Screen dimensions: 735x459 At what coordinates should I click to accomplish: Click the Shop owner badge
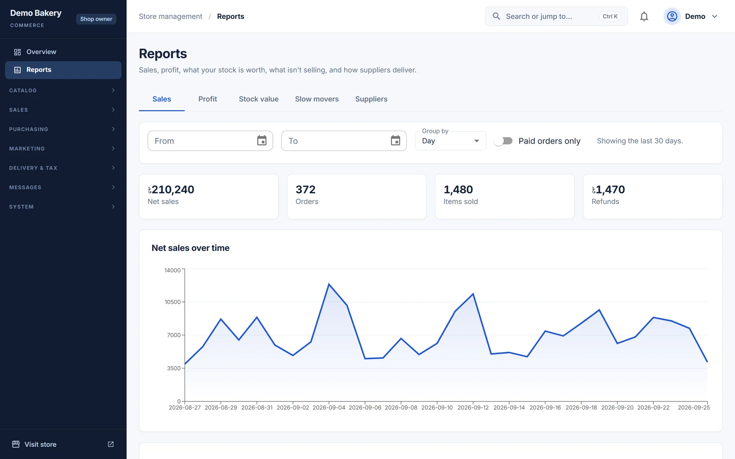coord(96,19)
